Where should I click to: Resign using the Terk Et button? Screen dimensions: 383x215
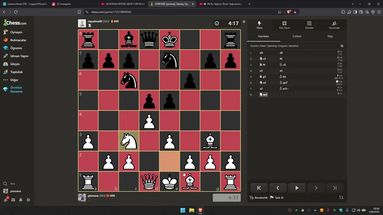pos(277,198)
